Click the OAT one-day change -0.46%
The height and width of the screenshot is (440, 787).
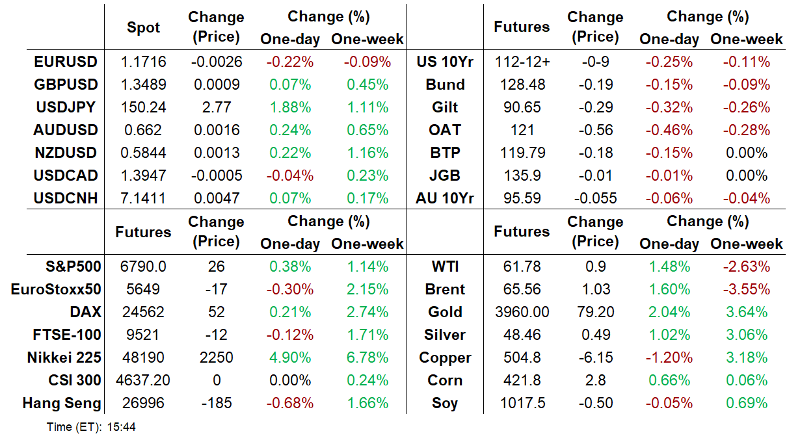[x=669, y=131]
